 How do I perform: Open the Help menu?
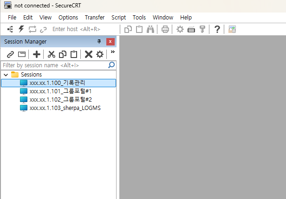(186, 18)
